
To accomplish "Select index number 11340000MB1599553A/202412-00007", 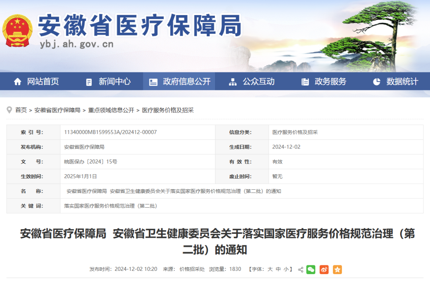I will coord(111,132).
